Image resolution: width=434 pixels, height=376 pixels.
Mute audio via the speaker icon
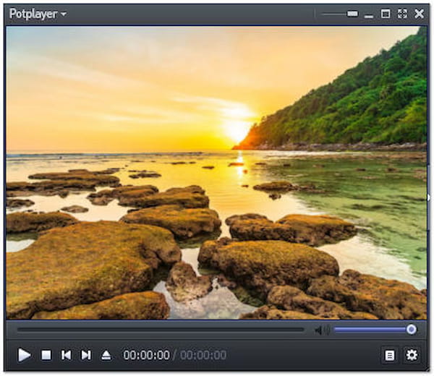pos(321,330)
